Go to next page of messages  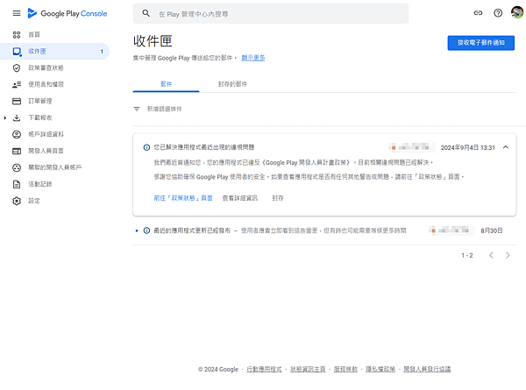pyautogui.click(x=508, y=256)
